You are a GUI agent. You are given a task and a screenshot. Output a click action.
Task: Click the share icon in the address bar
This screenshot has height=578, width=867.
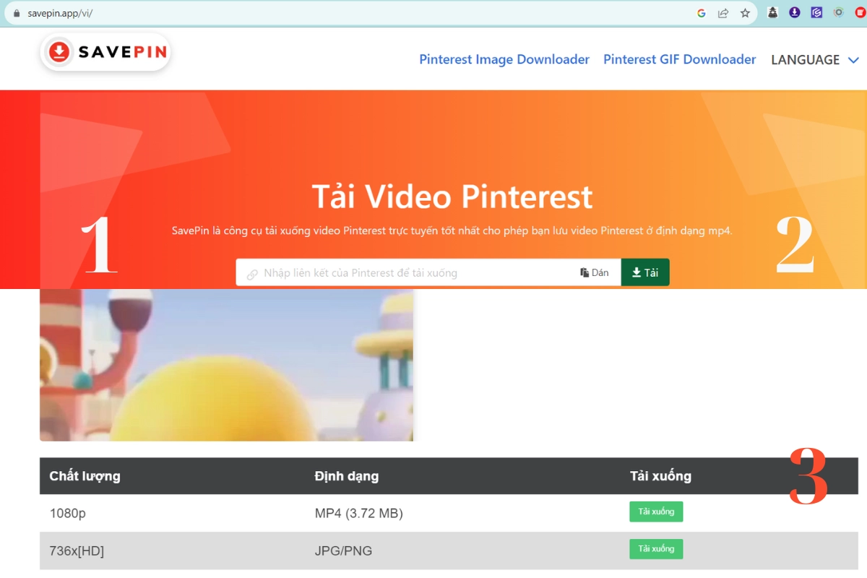[723, 12]
